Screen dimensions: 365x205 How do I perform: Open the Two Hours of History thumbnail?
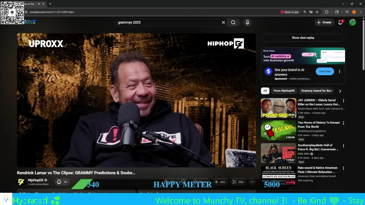[x=279, y=130]
